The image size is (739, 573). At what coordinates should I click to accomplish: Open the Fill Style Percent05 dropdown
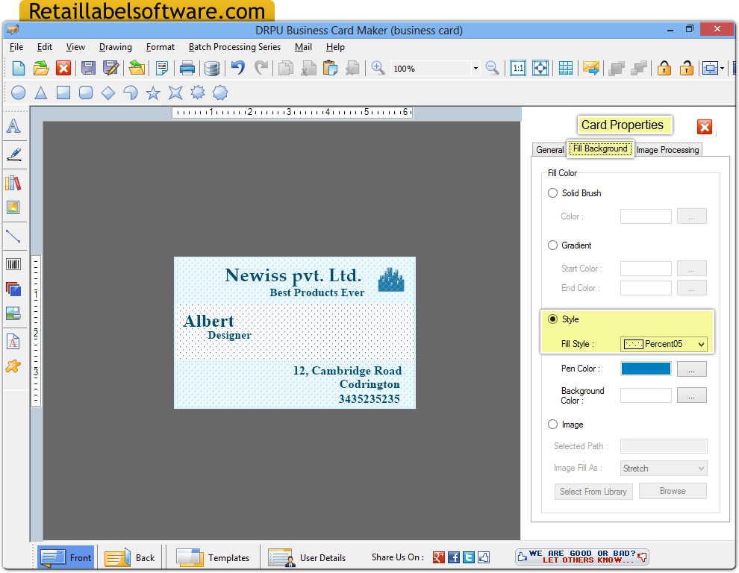[x=664, y=344]
